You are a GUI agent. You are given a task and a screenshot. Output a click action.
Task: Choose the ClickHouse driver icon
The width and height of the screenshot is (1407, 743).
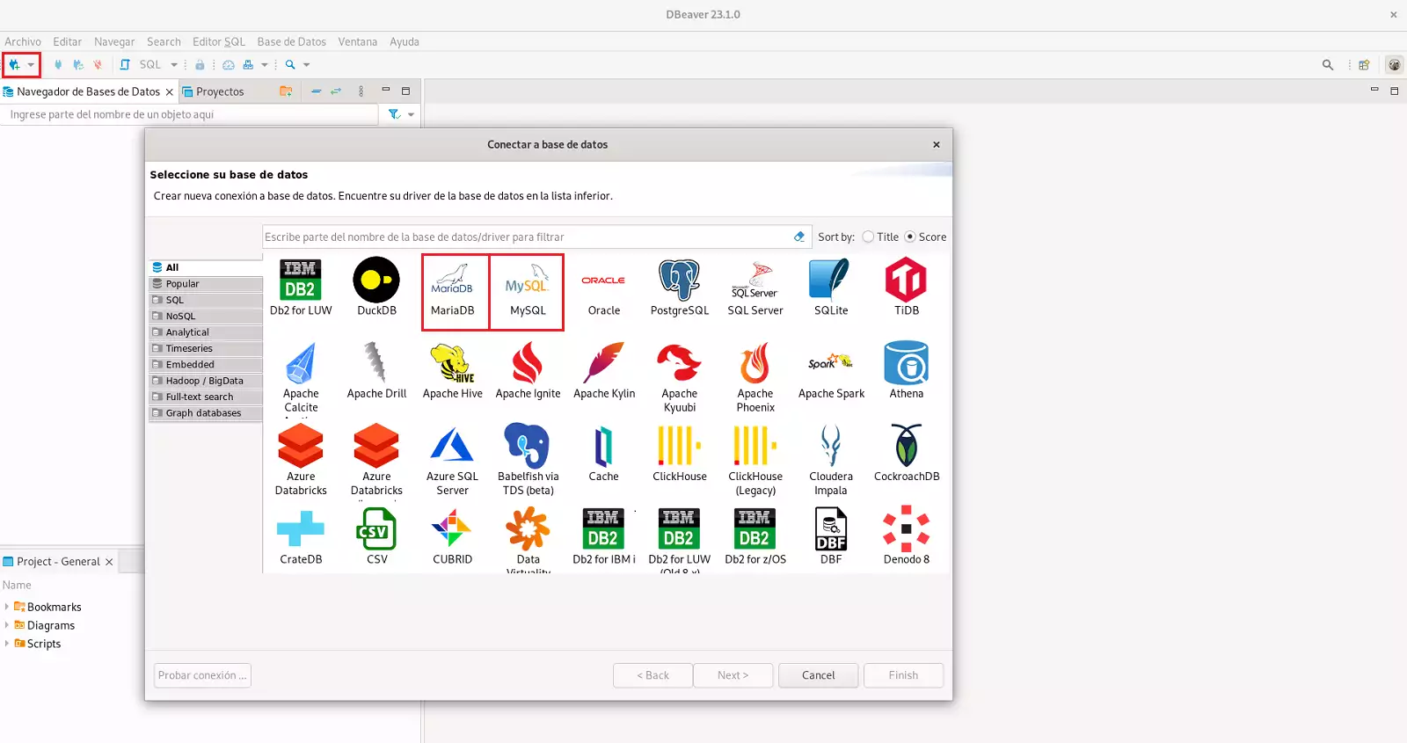679,447
